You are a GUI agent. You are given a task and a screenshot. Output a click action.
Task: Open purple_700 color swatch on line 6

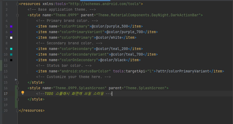point(11,32)
